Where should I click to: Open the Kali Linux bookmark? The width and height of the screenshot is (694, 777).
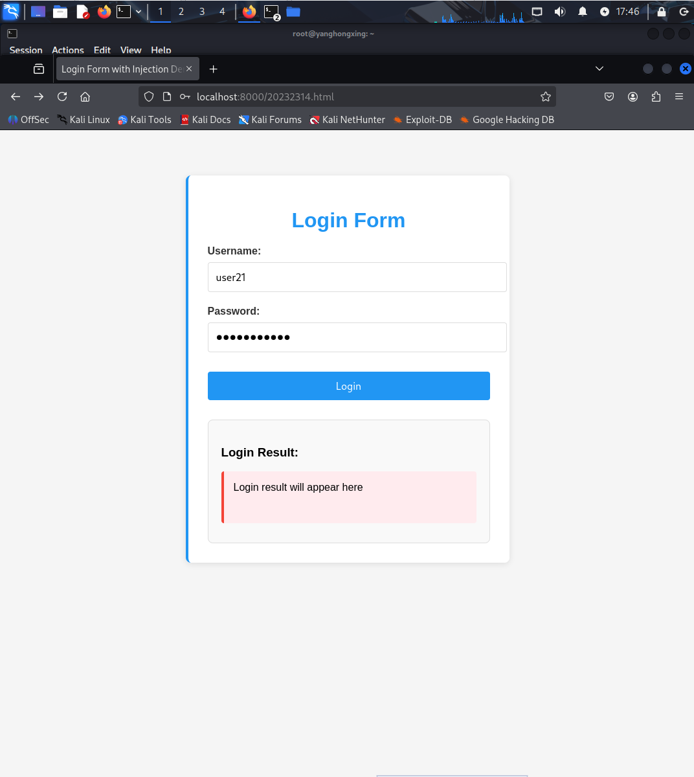(x=84, y=120)
